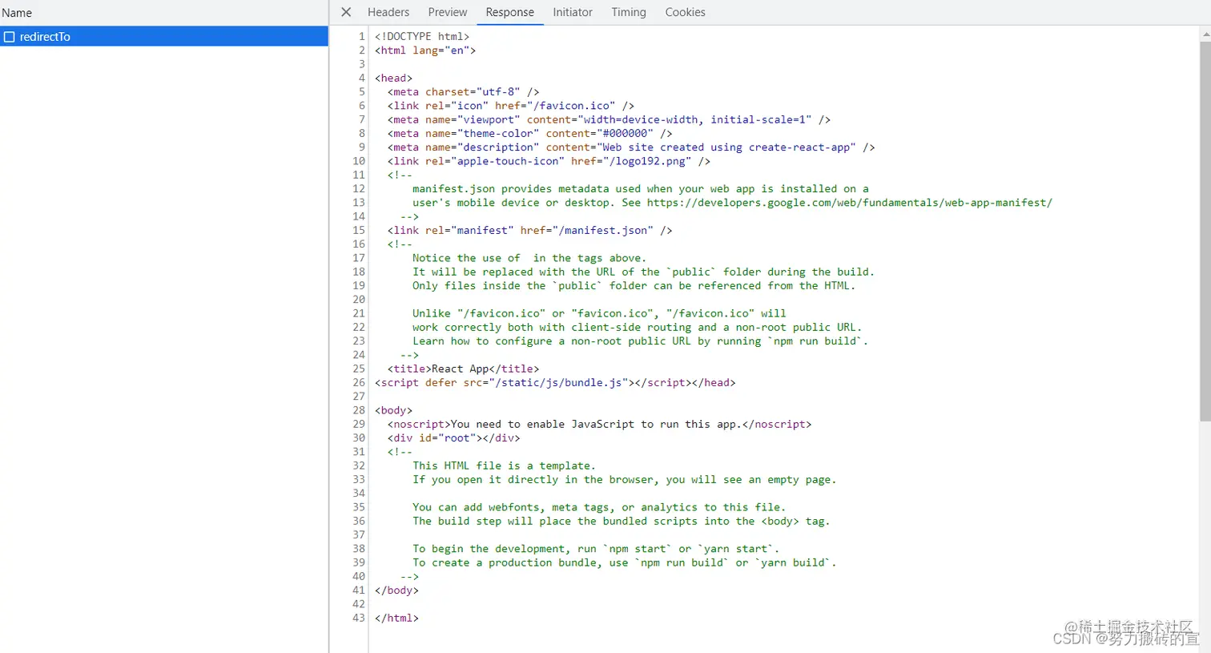The height and width of the screenshot is (653, 1211).
Task: Click the response vertical scrollbar thumb
Action: point(1205,231)
